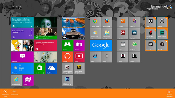Click the Inicio heading text
Screen dimensions: 175x98
[x=16, y=7]
